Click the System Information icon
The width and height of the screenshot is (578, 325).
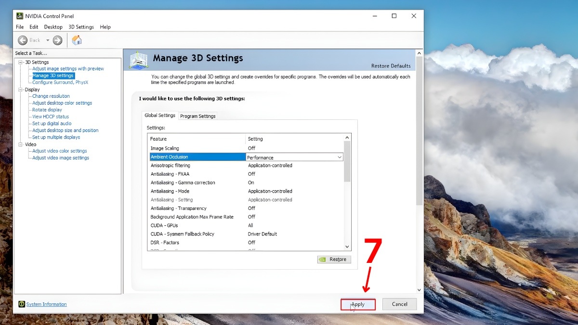click(22, 304)
